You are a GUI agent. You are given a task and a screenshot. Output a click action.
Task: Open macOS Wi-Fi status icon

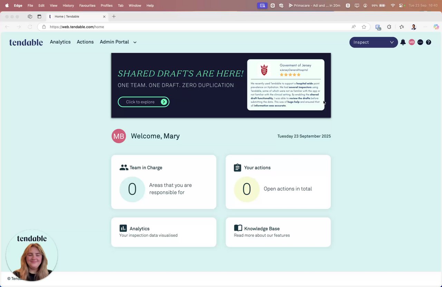[x=393, y=6]
